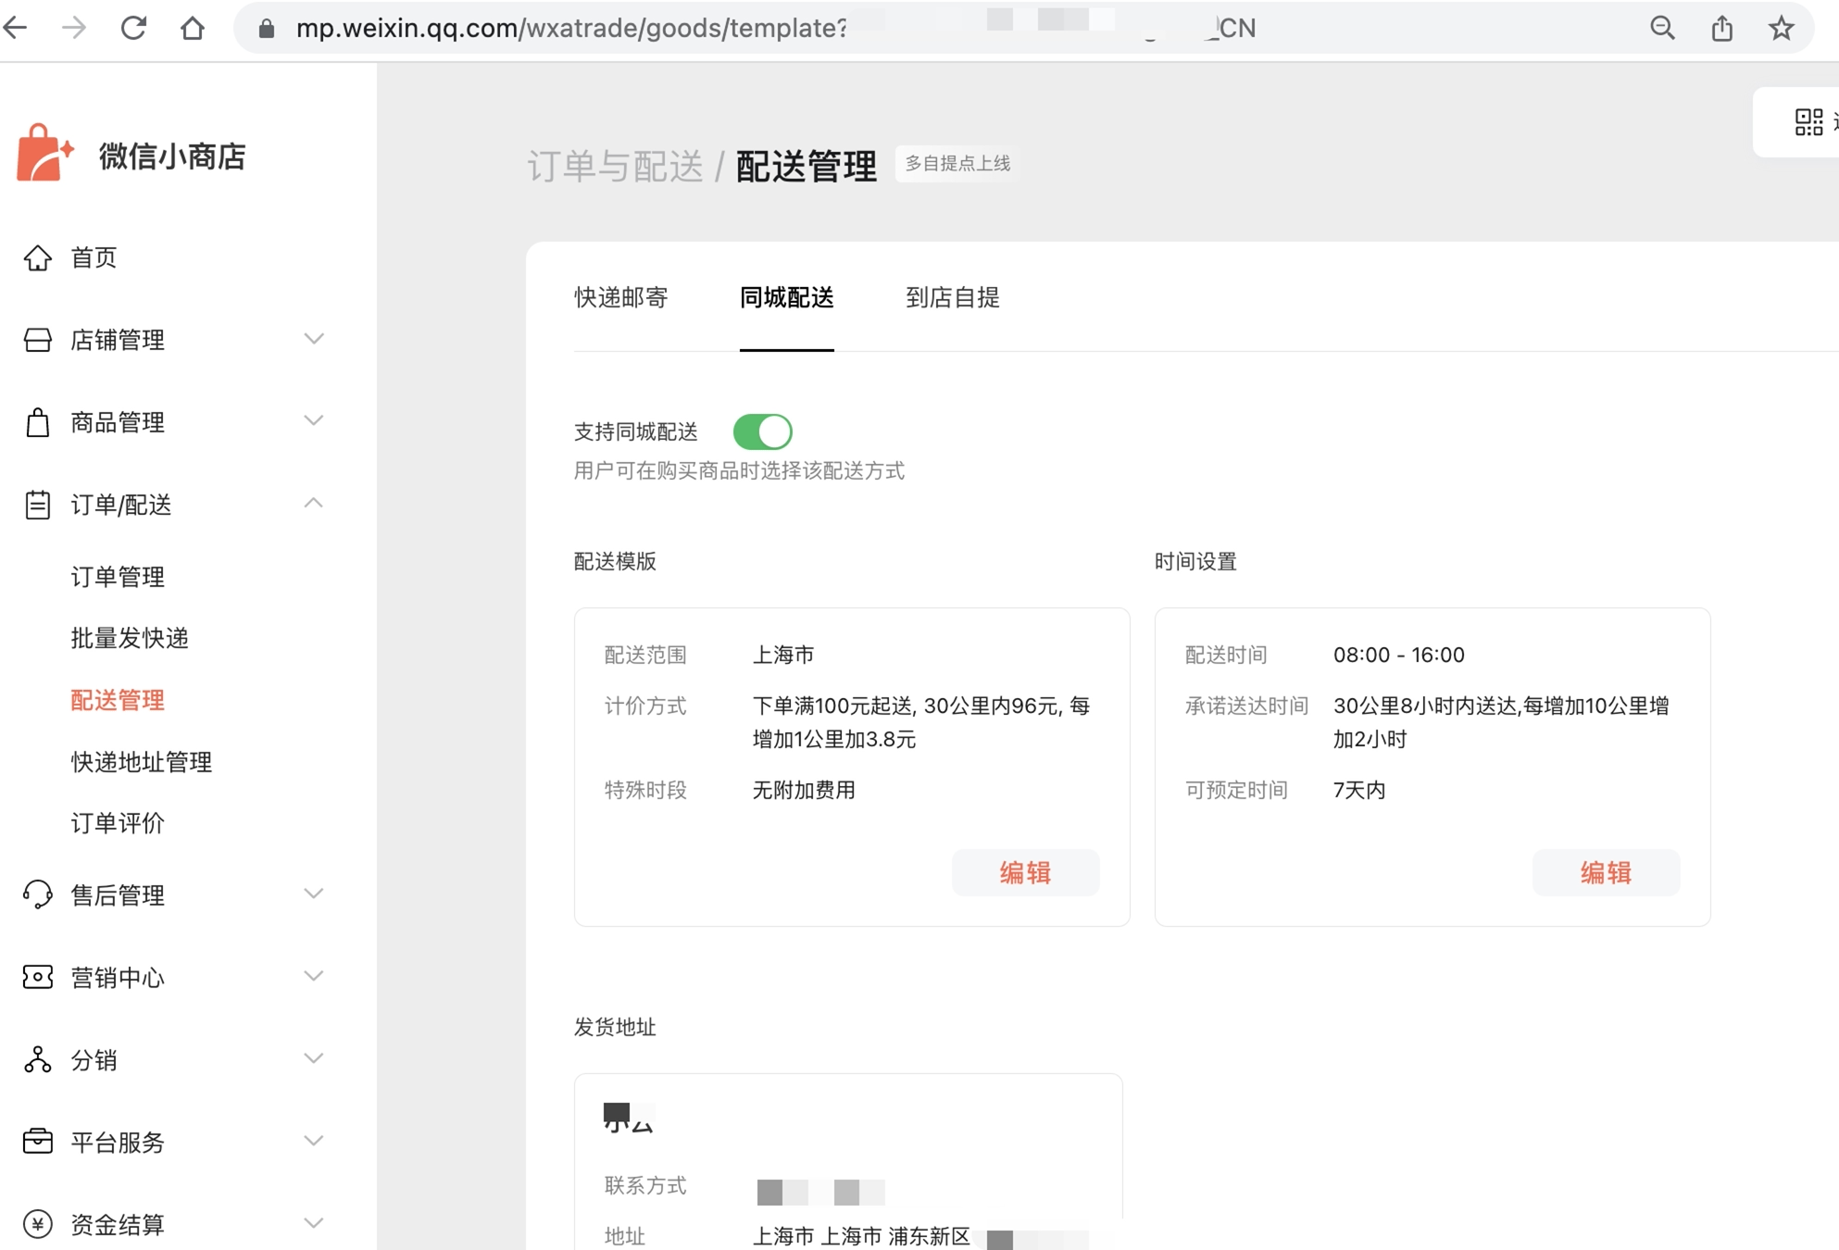Open the 首页 home icon
Viewport: 1839px width, 1250px height.
pyautogui.click(x=38, y=257)
